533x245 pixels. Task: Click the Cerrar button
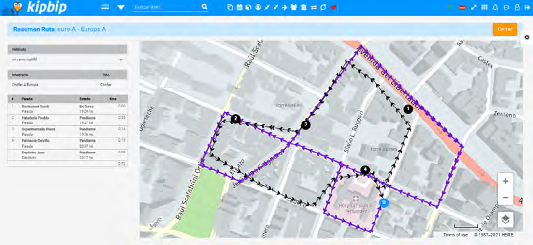point(505,29)
